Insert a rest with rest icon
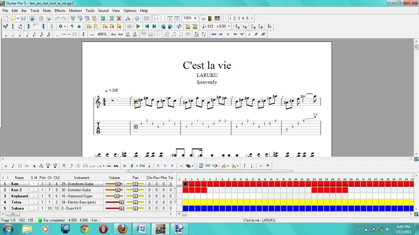The width and height of the screenshot is (419, 235). click(83, 35)
